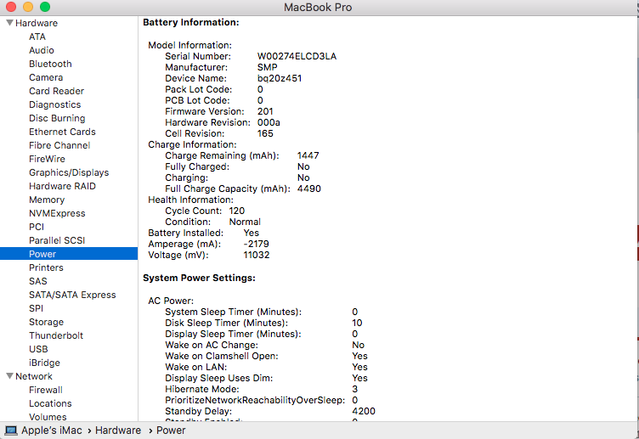Open Parallel SCSI section

57,240
